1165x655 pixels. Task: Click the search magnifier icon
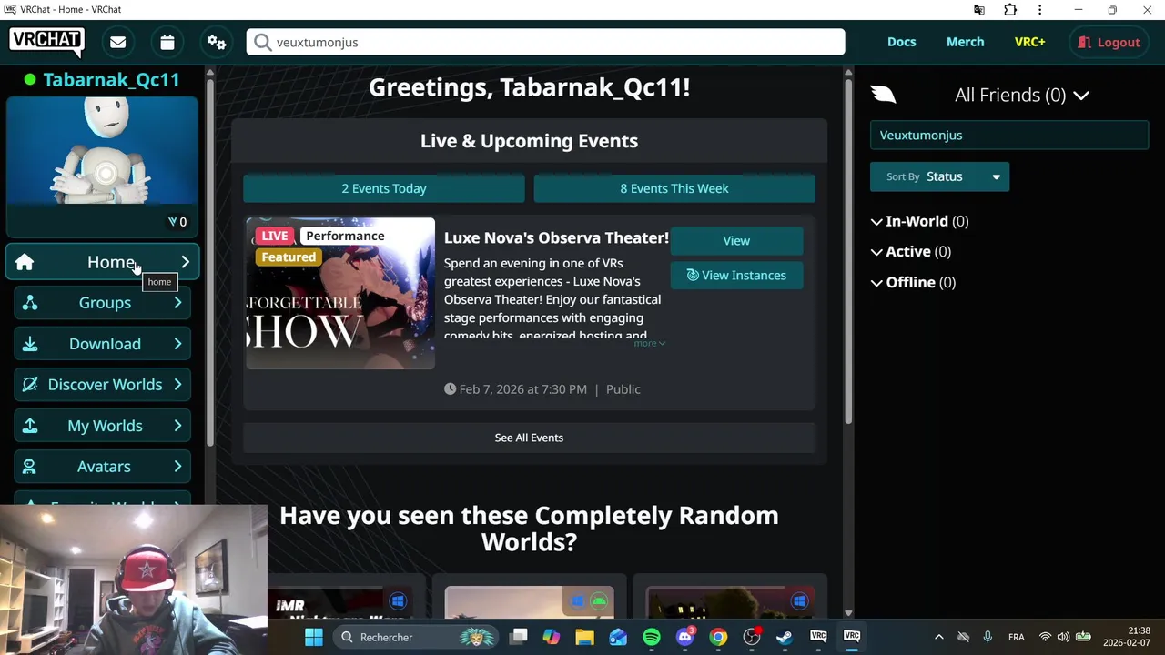click(x=263, y=42)
